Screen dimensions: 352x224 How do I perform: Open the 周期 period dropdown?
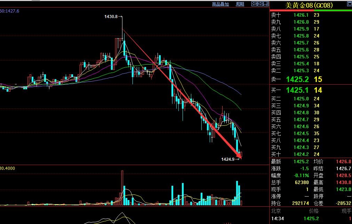[240, 4]
